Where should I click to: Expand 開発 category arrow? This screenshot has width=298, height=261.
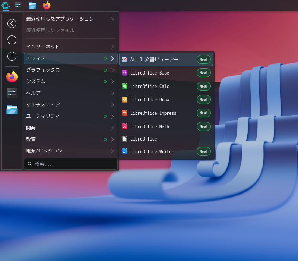[x=112, y=128]
